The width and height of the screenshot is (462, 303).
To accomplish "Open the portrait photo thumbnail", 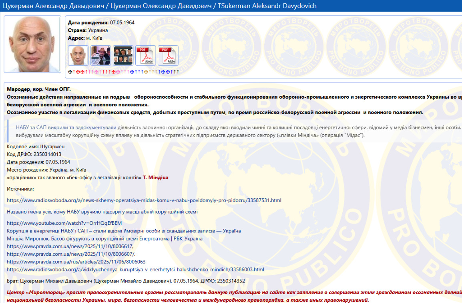I will (x=78, y=55).
